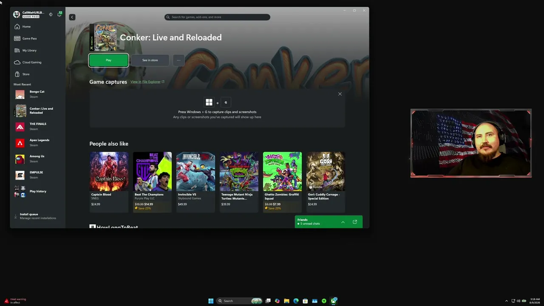This screenshot has height=306, width=544.
Task: Launch Copilot from the taskbar
Action: coord(278,301)
